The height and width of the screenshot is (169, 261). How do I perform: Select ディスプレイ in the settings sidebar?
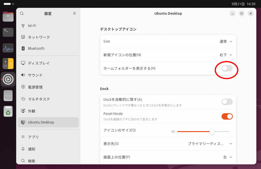(48, 63)
